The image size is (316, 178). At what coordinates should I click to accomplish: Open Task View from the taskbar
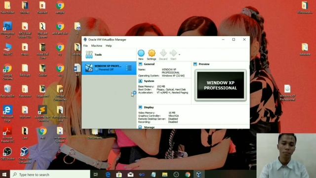point(96,175)
